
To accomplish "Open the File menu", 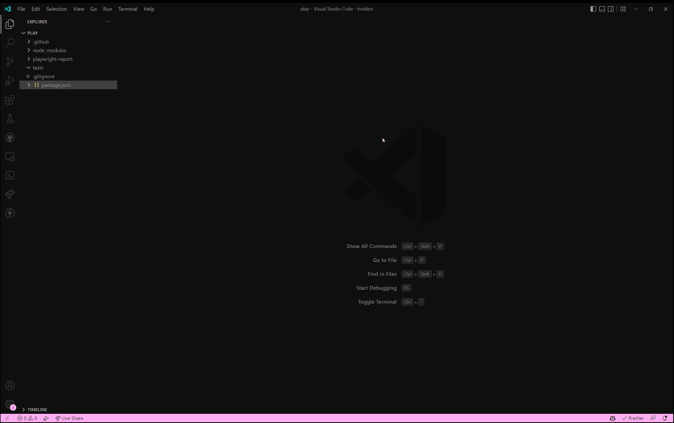I will point(21,9).
